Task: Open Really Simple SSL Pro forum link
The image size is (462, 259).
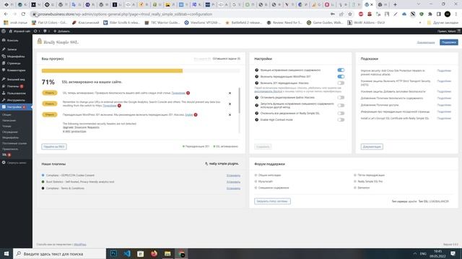Action: [370, 181]
